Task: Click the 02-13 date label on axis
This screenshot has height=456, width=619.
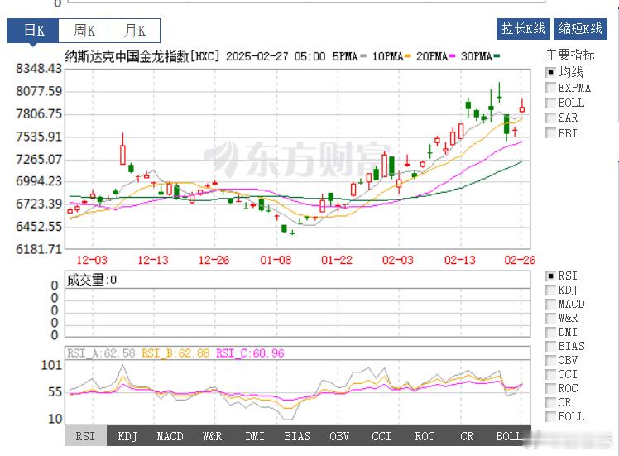Action: pyautogui.click(x=460, y=260)
